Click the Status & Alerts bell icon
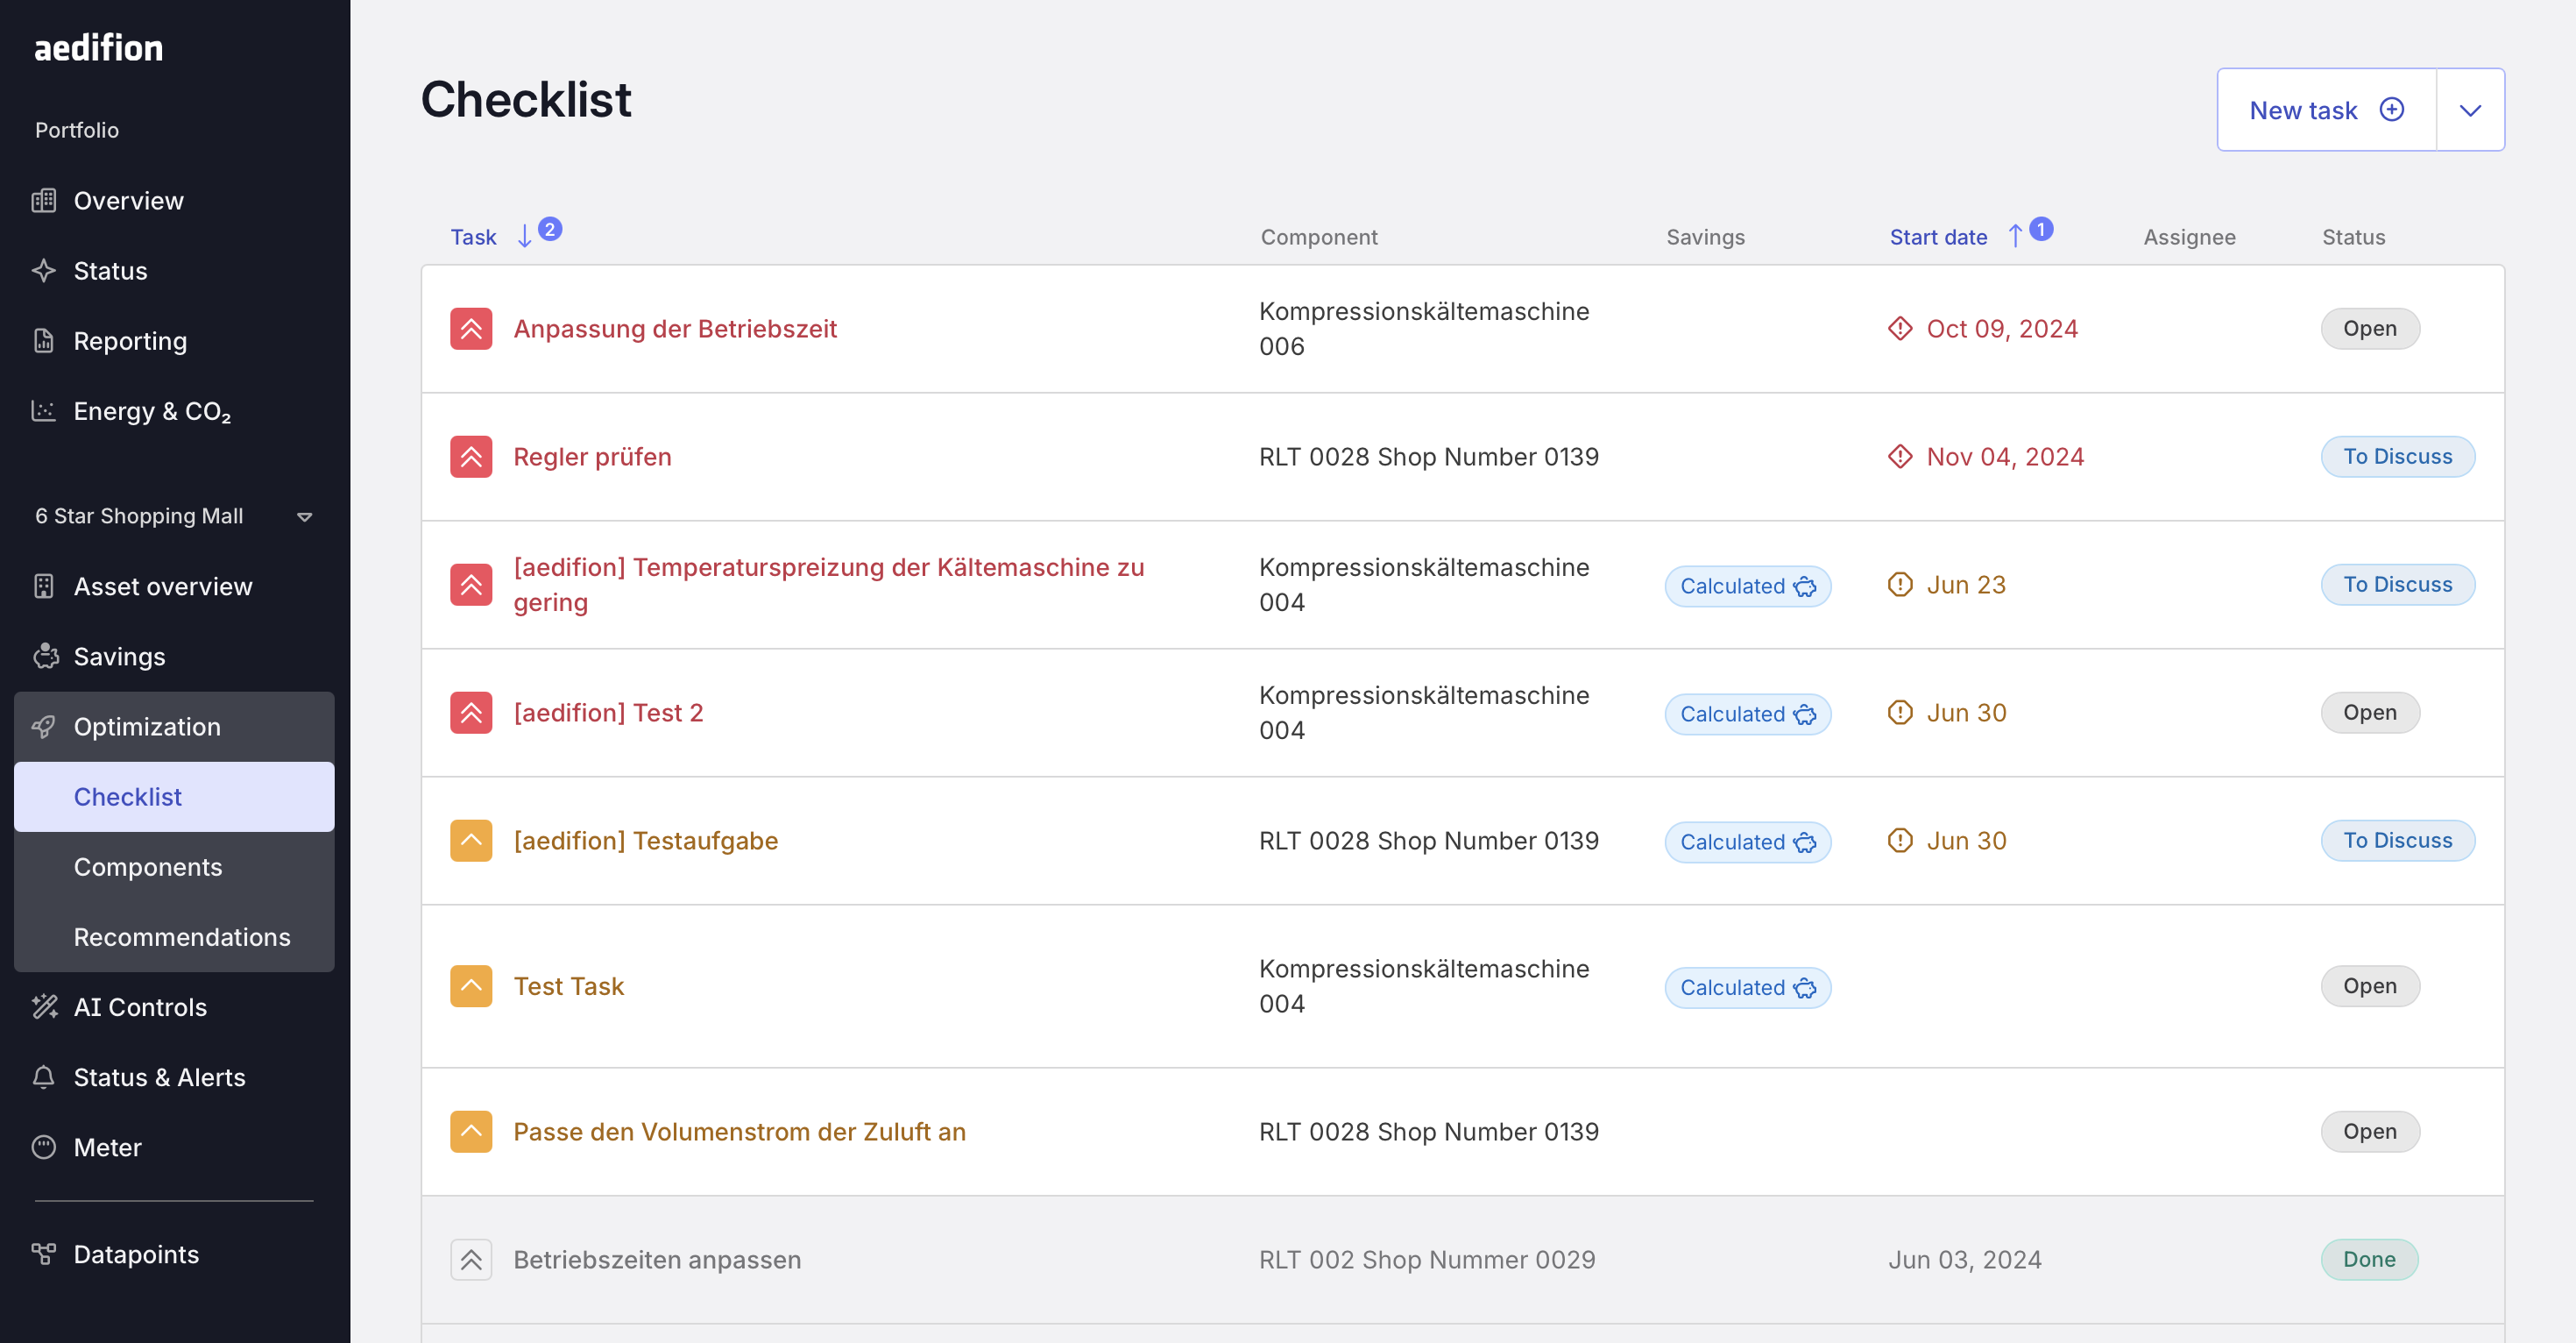Screen dimensions: 2576x1343 pyautogui.click(x=43, y=1077)
